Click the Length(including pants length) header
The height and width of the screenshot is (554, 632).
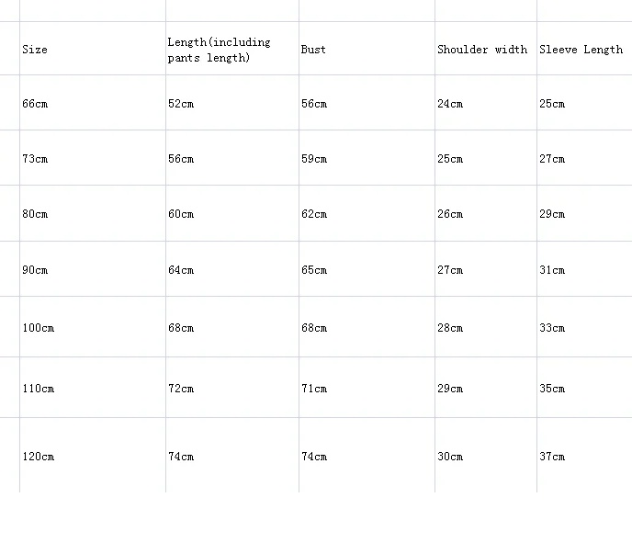coord(232,49)
